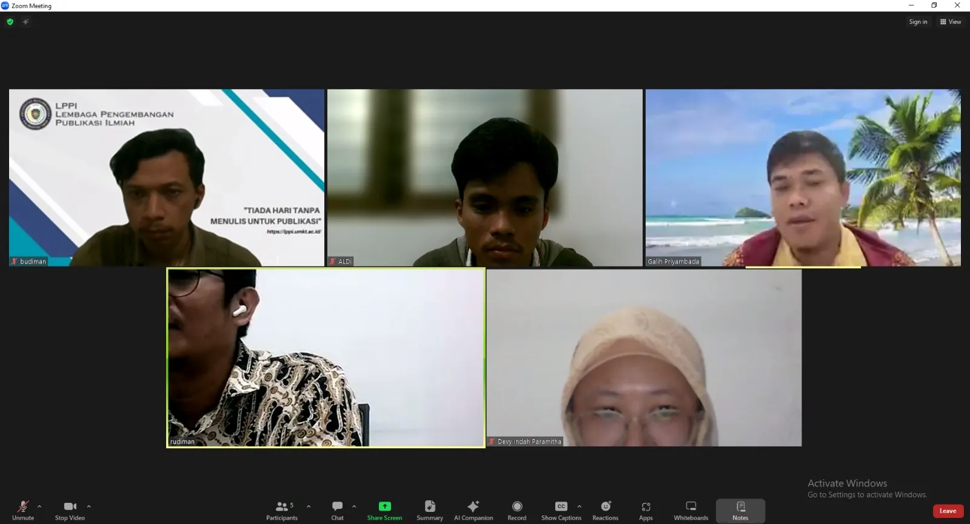
Task: Click the Sign in button
Action: [x=918, y=22]
